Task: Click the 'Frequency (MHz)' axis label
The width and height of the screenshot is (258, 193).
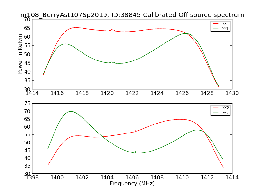Action: tap(132, 183)
